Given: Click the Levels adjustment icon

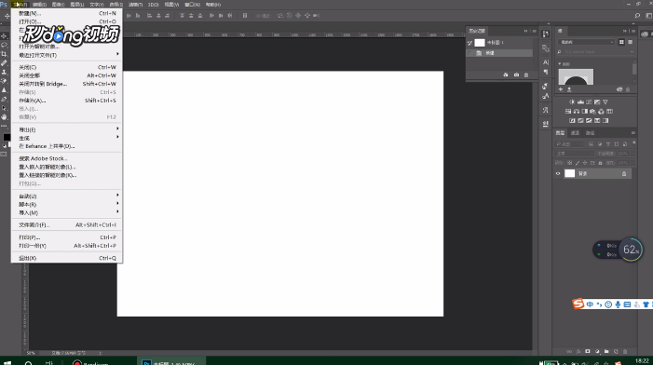Looking at the screenshot, I should [580, 102].
